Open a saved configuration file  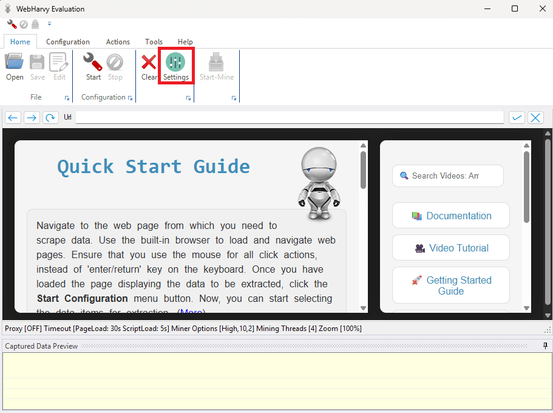(x=14, y=66)
